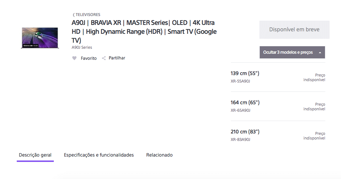341x179 pixels.
Task: Choose the 164 cm (65") model
Action: click(x=278, y=106)
